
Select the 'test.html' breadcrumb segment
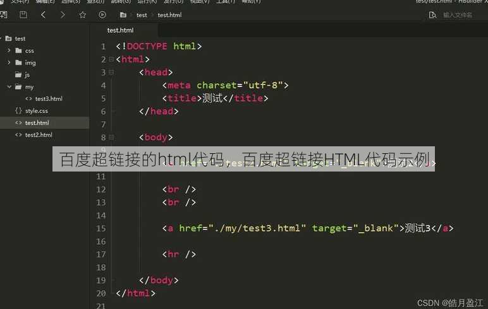pos(169,15)
